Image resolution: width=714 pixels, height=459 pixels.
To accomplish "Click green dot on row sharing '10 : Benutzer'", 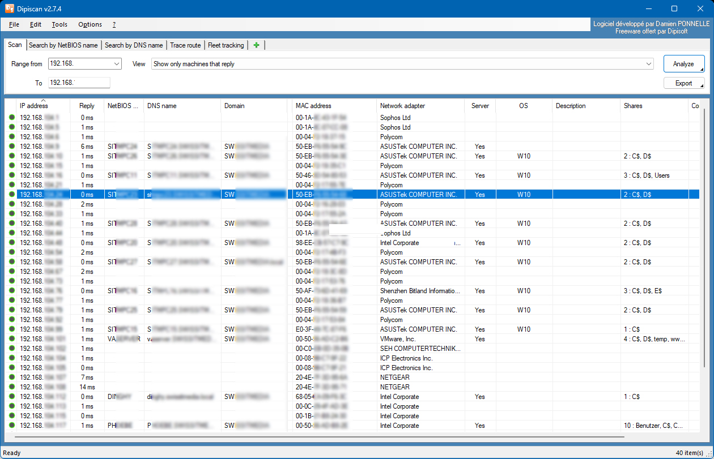I will pos(12,426).
